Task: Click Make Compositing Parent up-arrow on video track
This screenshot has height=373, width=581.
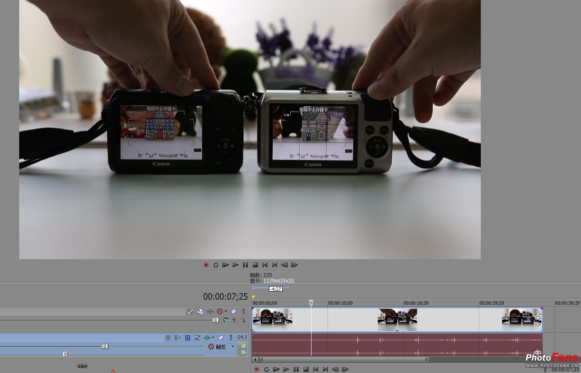Action: pos(235,321)
